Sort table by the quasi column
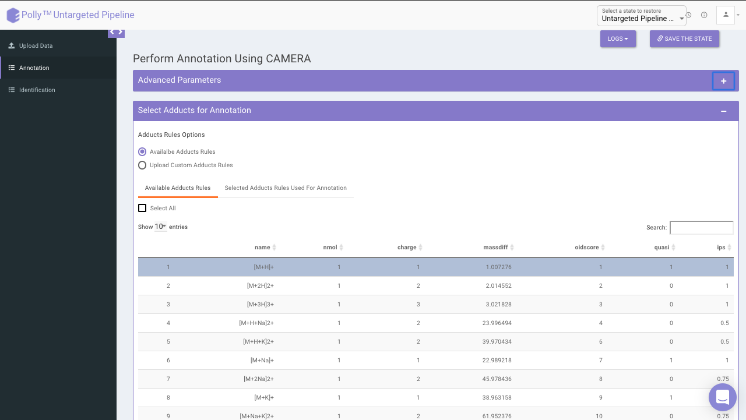746x420 pixels. coord(665,248)
